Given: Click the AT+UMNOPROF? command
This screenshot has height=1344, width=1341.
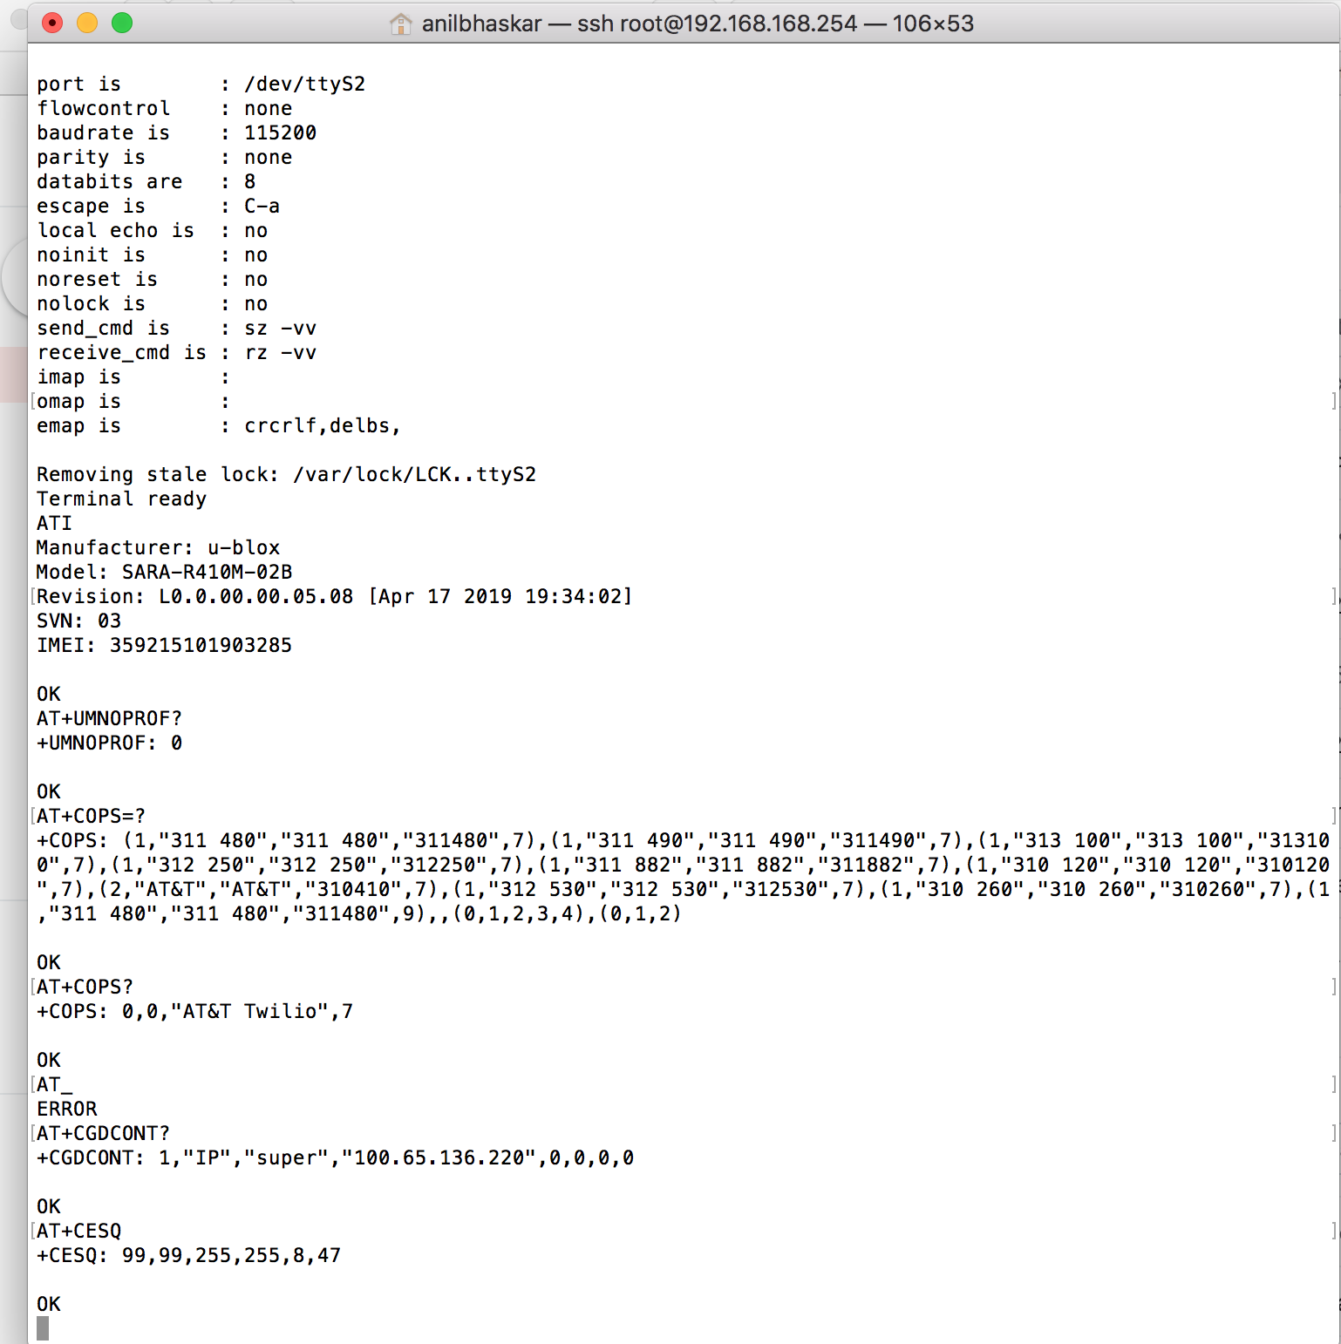Looking at the screenshot, I should coord(109,718).
